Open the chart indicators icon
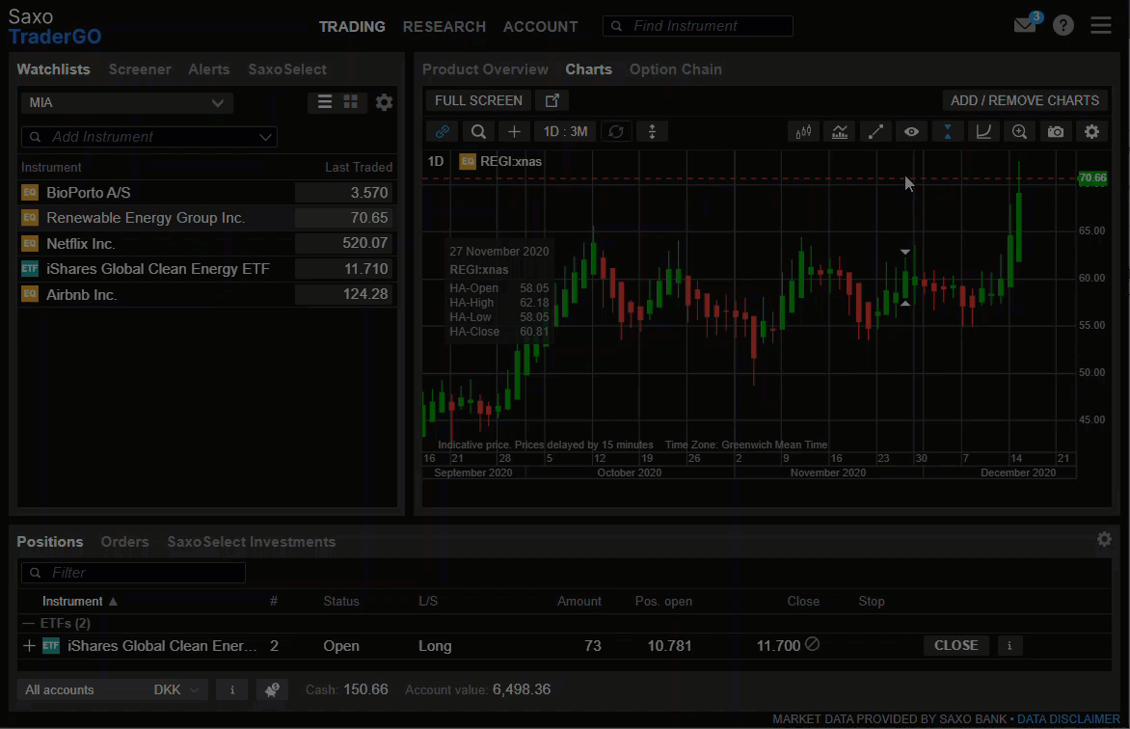Viewport: 1130px width, 729px height. point(840,131)
